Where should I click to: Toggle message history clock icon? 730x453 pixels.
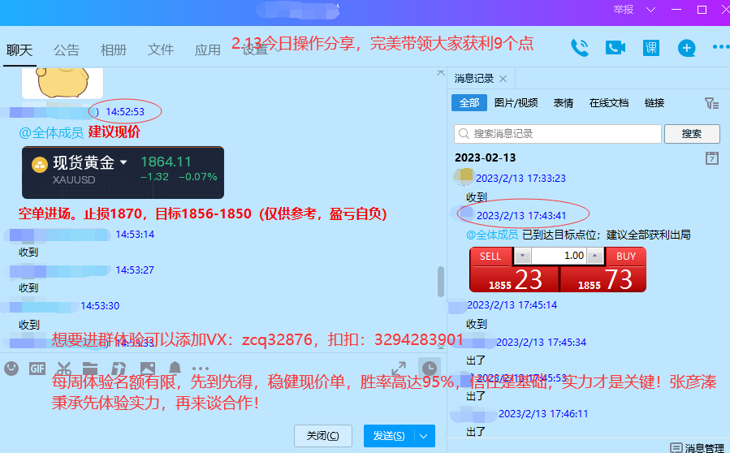(x=430, y=369)
